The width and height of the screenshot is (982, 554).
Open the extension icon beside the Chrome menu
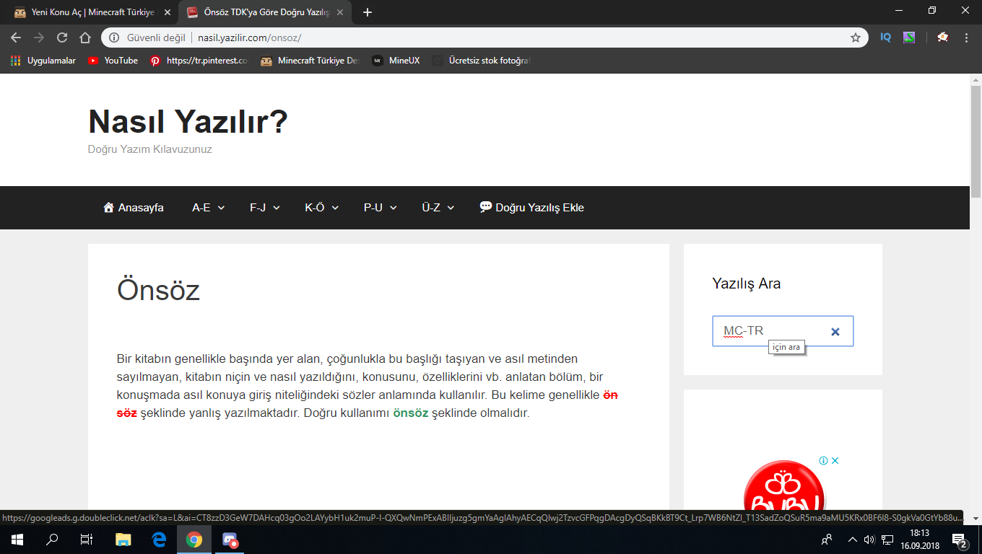(942, 38)
